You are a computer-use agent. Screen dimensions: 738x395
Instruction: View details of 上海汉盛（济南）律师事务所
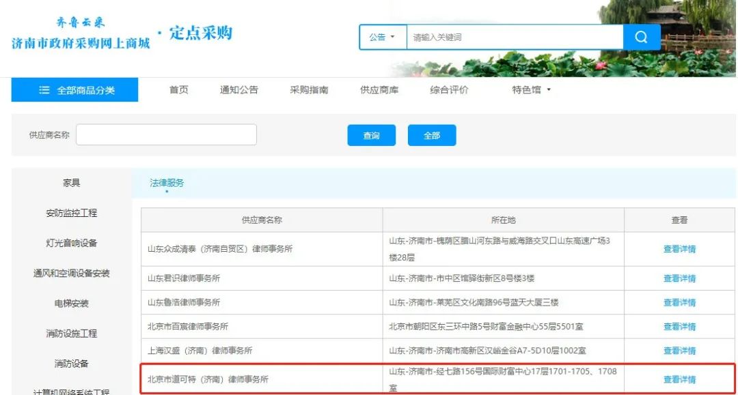[679, 351]
